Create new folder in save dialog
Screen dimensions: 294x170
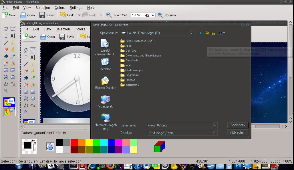point(214,33)
